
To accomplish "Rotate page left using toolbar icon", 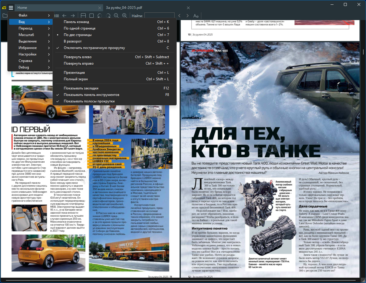I will point(100,16).
